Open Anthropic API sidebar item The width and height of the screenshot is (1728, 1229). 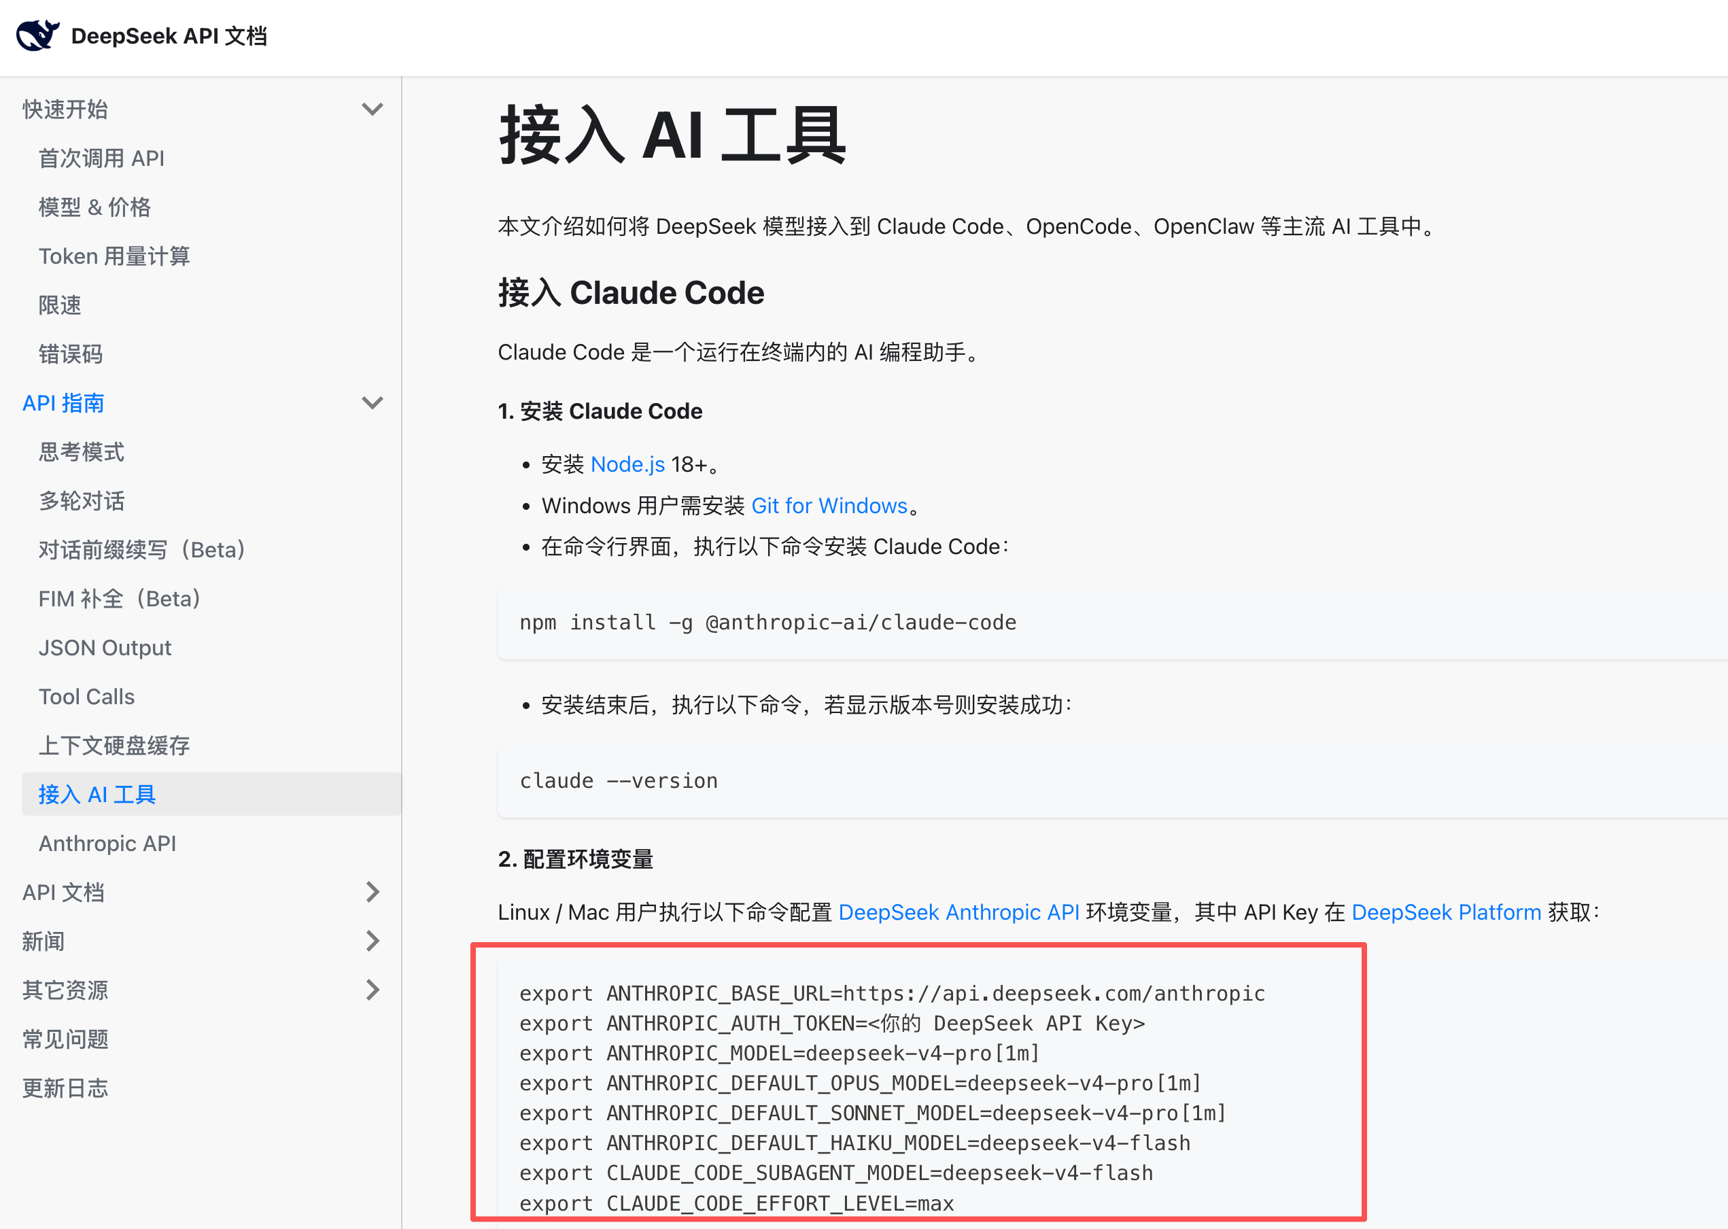tap(107, 844)
